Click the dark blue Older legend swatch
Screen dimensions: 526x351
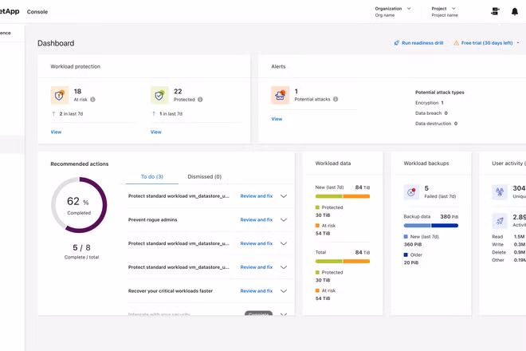click(406, 255)
